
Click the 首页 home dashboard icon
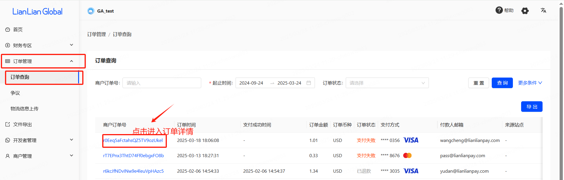(x=8, y=30)
